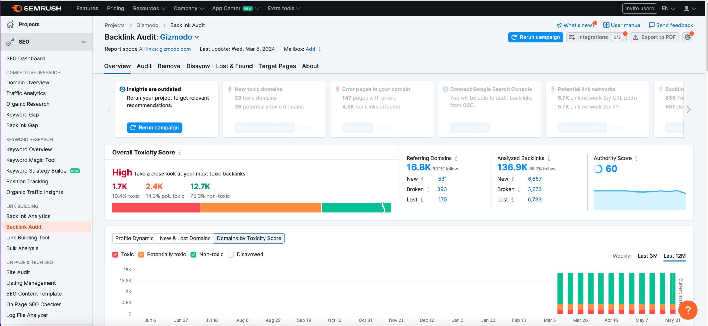The image size is (708, 326).
Task: Open Integrations 0/3 menu
Action: (596, 37)
